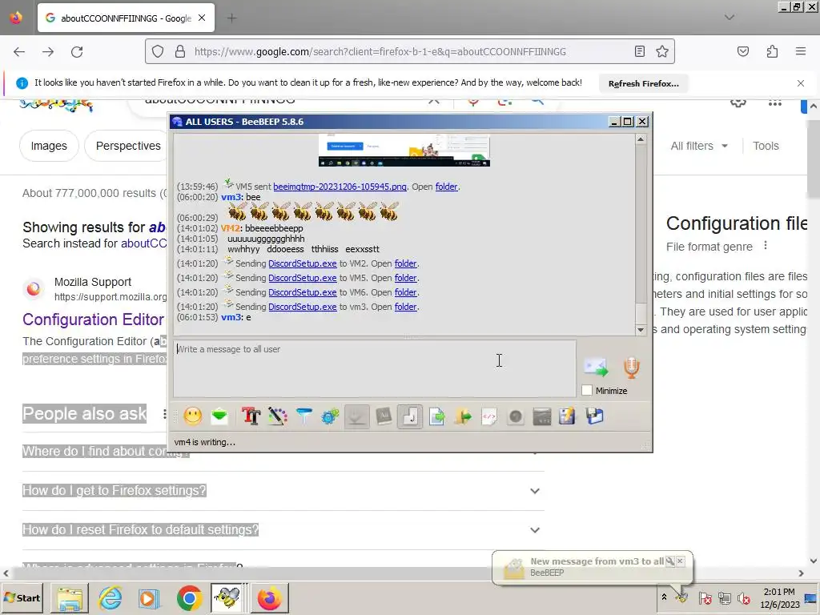Open Windows Media Player from taskbar
Image resolution: width=820 pixels, height=615 pixels.
tap(149, 597)
